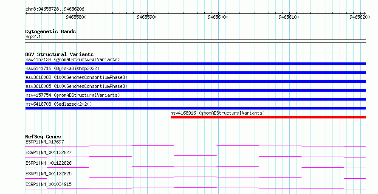Click the blue bar under nsv4157138
378x194 pixels.
[195, 64]
